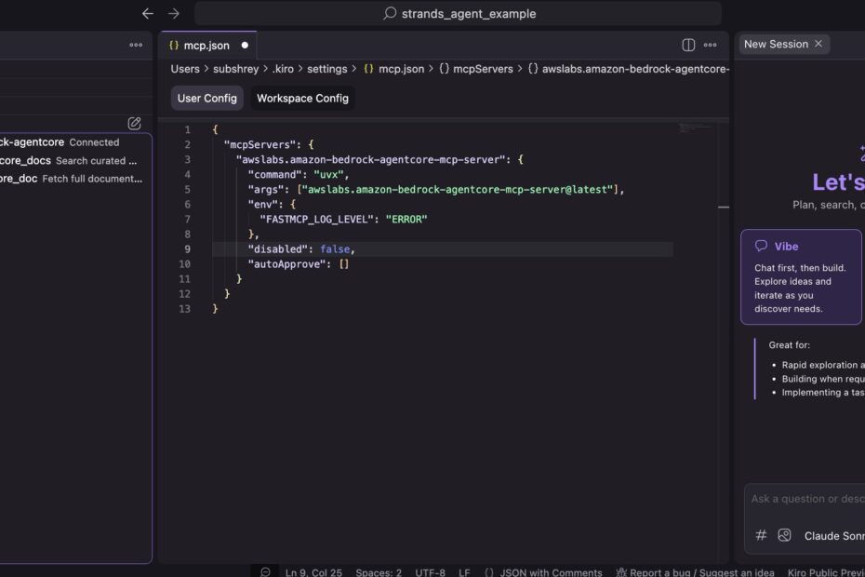
Task: Open the UTF-8 encoding selector
Action: (430, 572)
